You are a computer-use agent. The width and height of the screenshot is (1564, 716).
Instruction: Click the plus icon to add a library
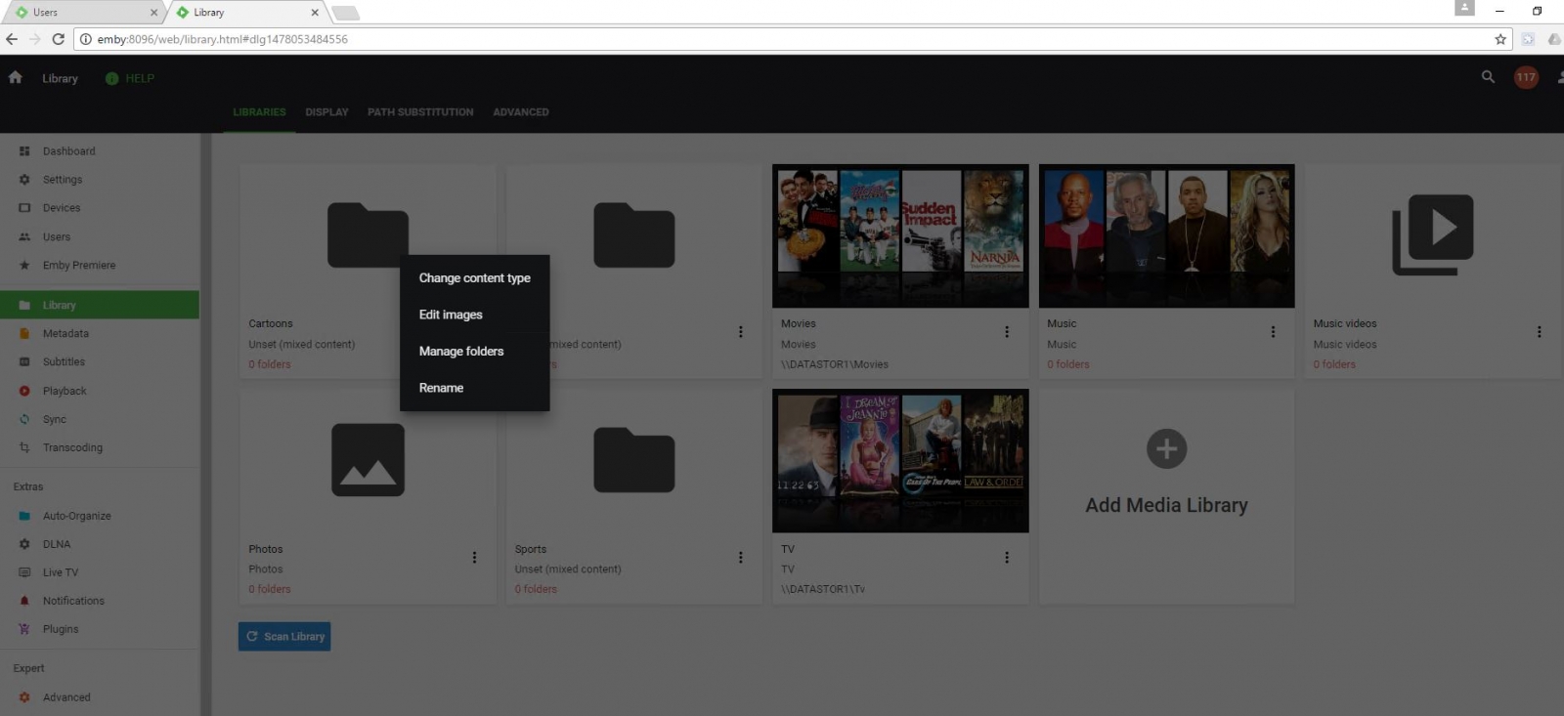(x=1166, y=449)
